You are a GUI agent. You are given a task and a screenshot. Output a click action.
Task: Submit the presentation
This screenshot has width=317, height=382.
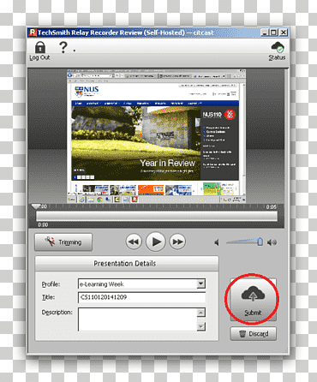click(x=253, y=300)
